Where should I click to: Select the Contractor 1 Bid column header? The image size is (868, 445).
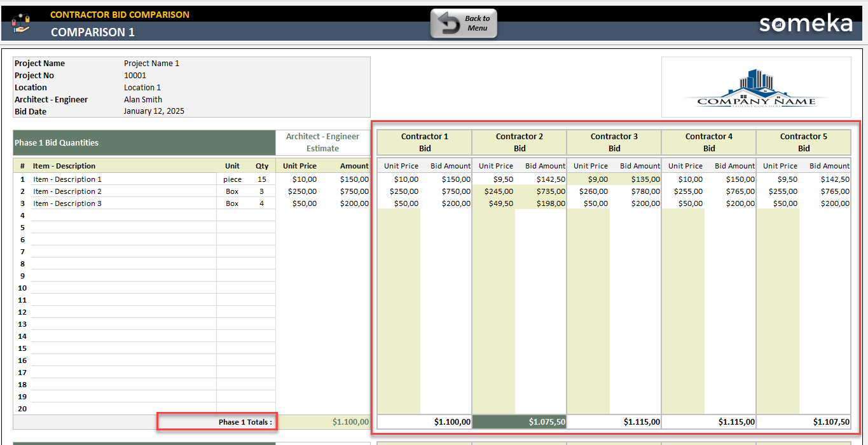(x=424, y=141)
